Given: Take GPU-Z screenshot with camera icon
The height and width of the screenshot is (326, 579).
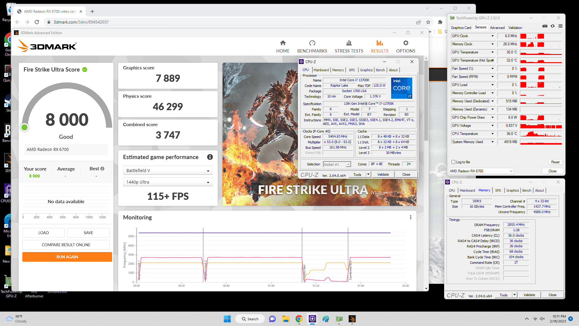Looking at the screenshot, I should click(x=545, y=26).
